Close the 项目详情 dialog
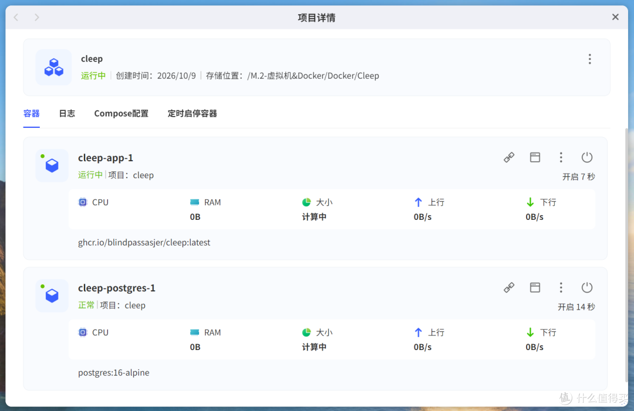Screen dimensions: 634x411 [x=615, y=17]
